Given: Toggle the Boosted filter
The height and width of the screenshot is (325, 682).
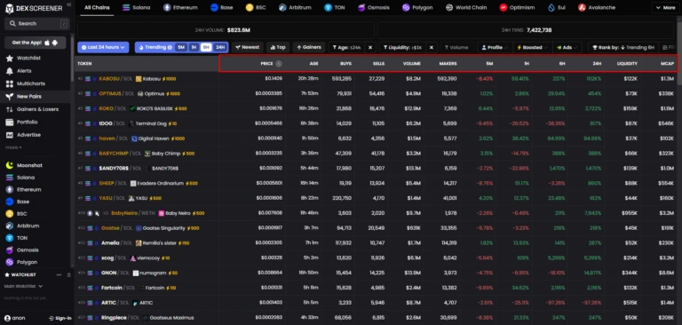Looking at the screenshot, I should click(532, 47).
